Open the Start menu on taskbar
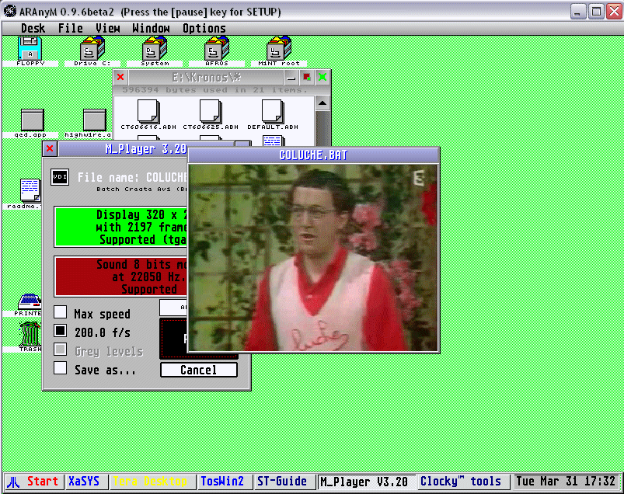Image resolution: width=624 pixels, height=494 pixels. click(33, 482)
